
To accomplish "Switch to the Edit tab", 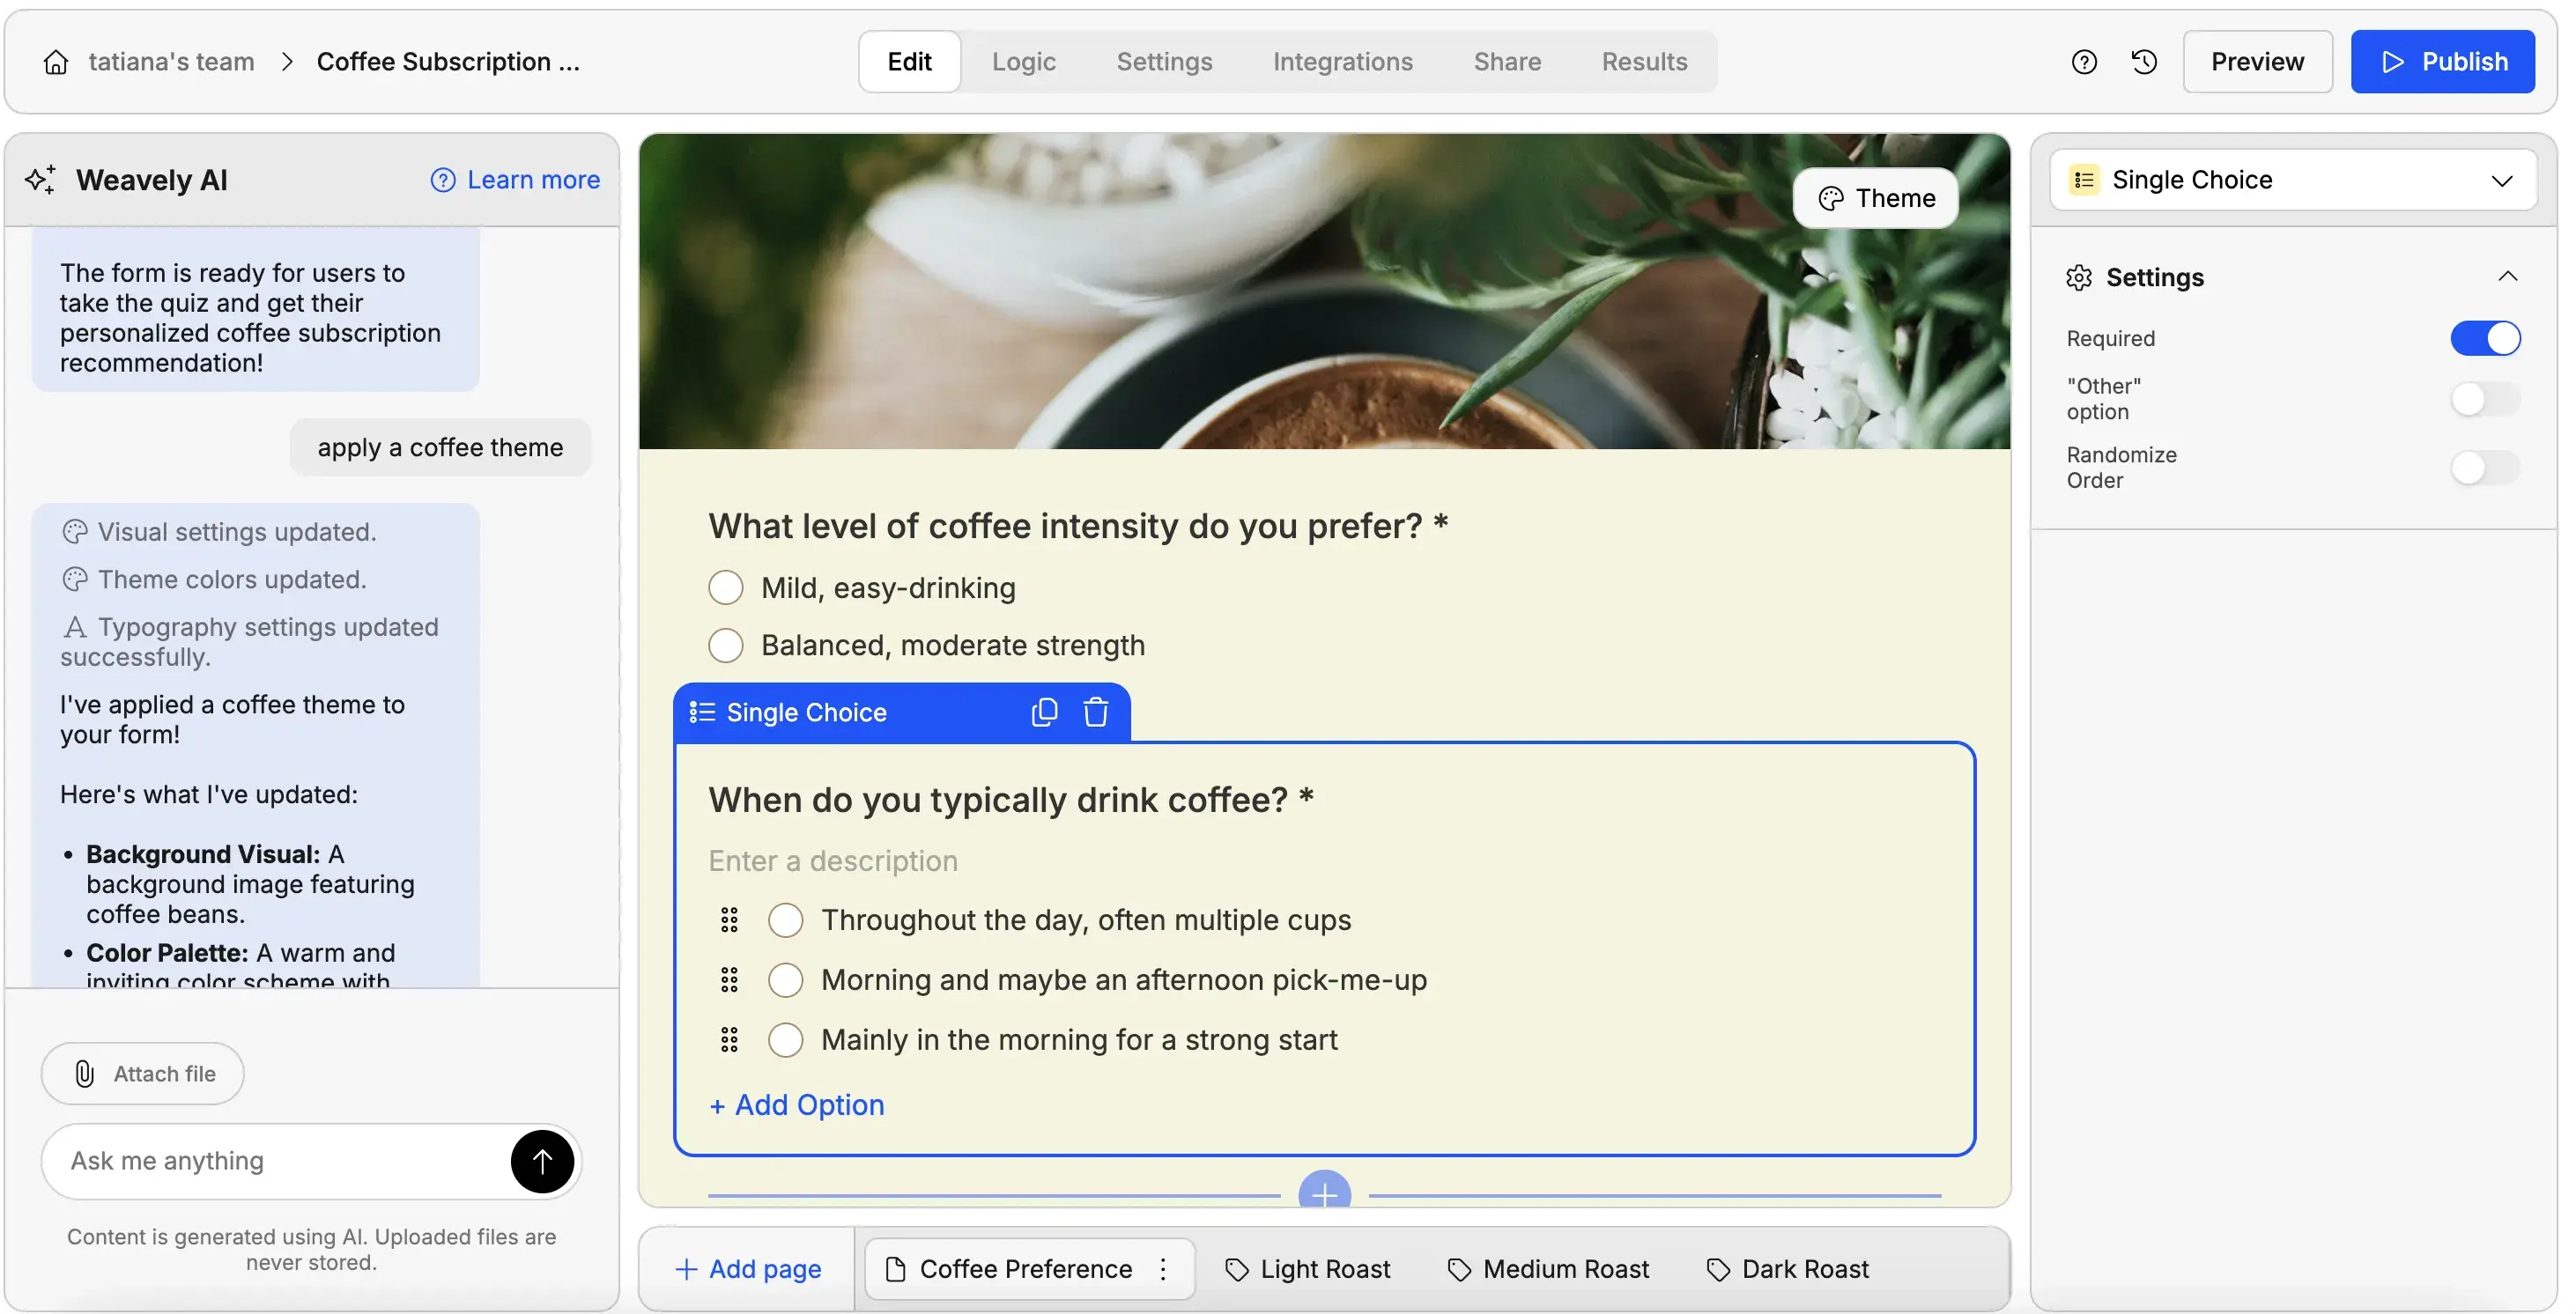I will coord(909,62).
